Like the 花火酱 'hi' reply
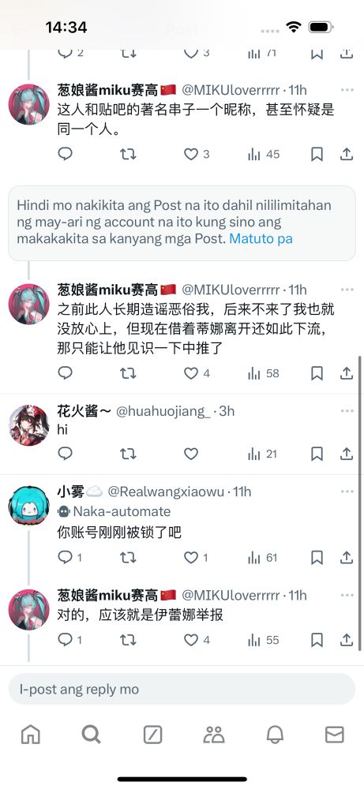The image size is (364, 789). [x=191, y=454]
